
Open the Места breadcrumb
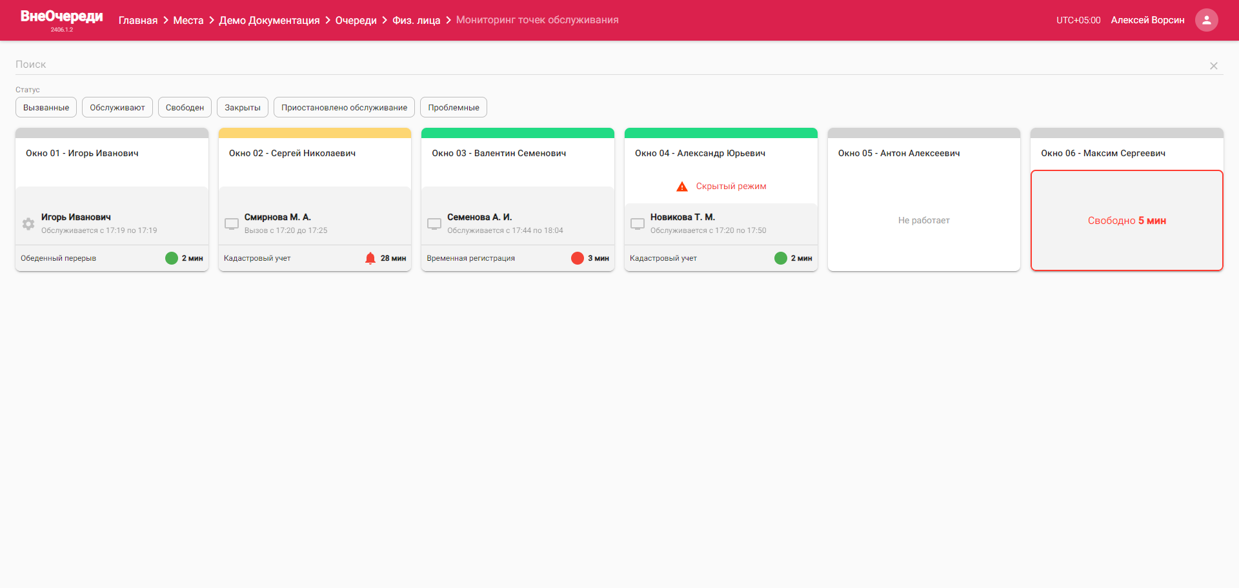(x=188, y=20)
